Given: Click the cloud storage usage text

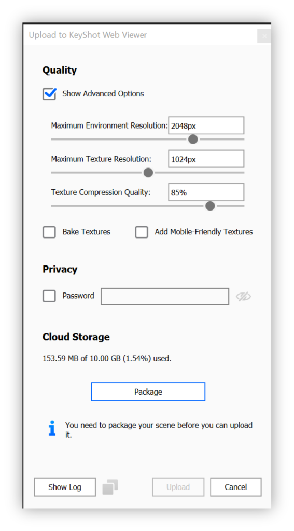Looking at the screenshot, I should 107,359.
